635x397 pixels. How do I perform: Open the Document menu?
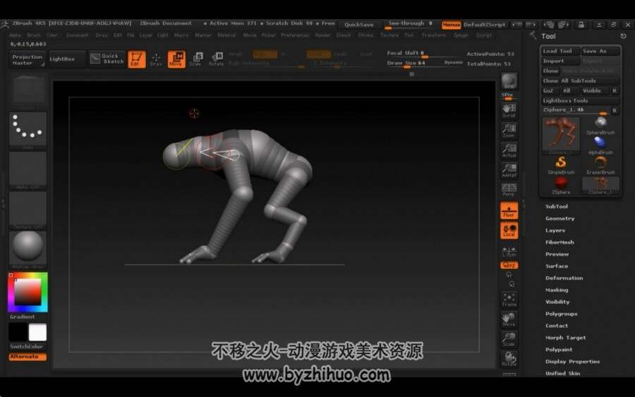point(77,35)
